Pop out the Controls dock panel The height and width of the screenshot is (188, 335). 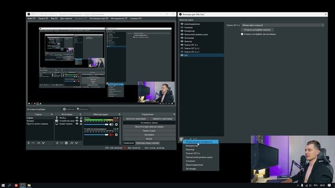[174, 114]
